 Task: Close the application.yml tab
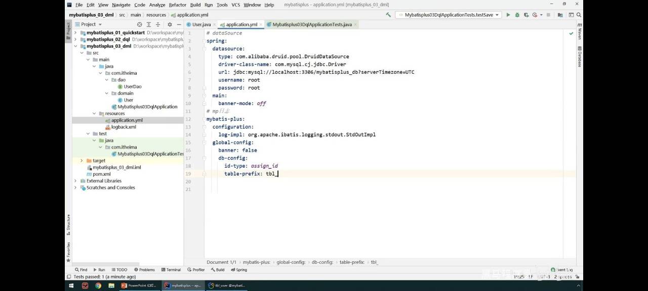pos(261,24)
